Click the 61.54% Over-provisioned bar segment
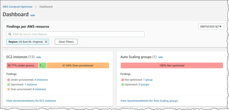This screenshot has width=229, height=110. (78, 65)
